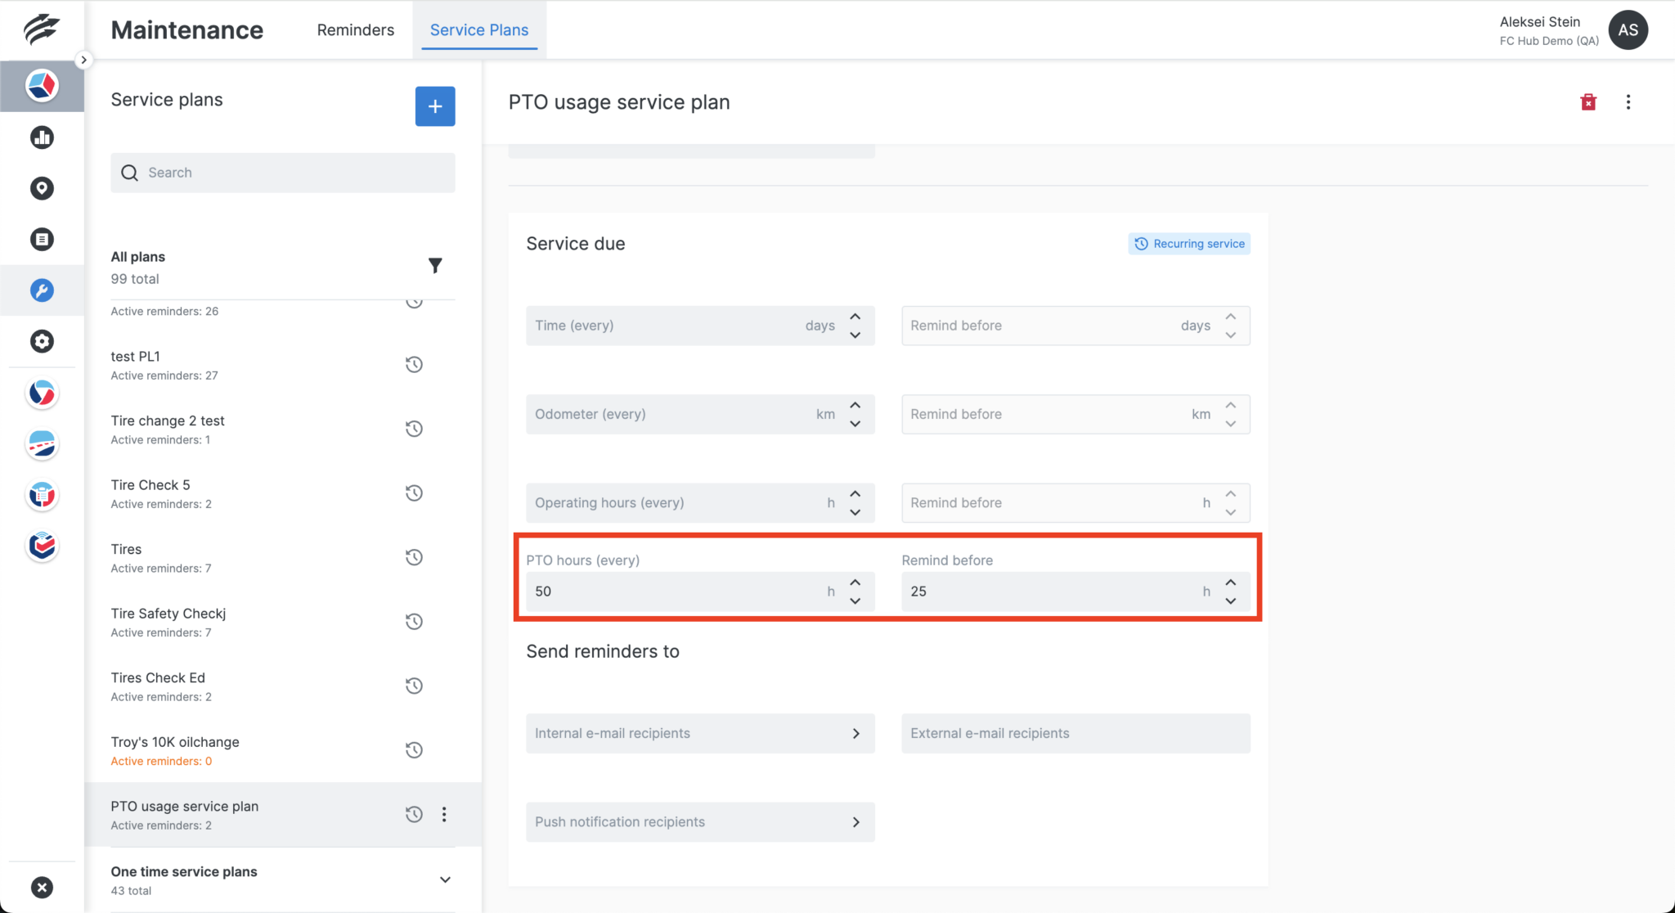Image resolution: width=1675 pixels, height=913 pixels.
Task: Click the bar chart reports icon in sidebar
Action: click(42, 137)
